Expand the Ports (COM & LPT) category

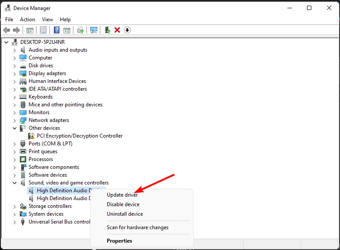tap(14, 144)
